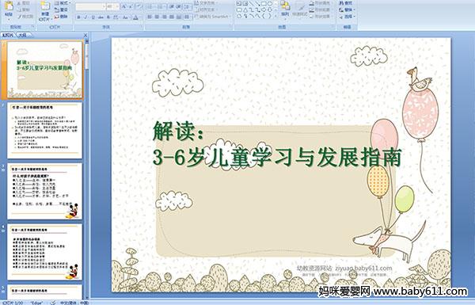Select the second slide thumbnail
The width and height of the screenshot is (475, 305).
[45, 131]
